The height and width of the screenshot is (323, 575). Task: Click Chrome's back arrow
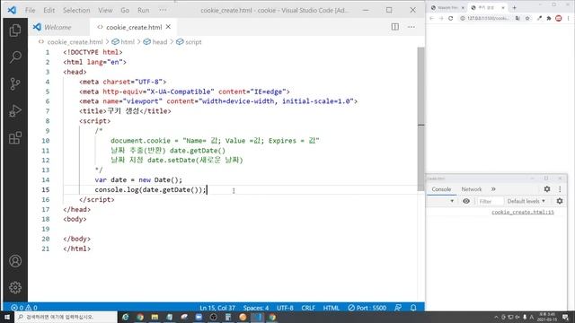[431, 18]
